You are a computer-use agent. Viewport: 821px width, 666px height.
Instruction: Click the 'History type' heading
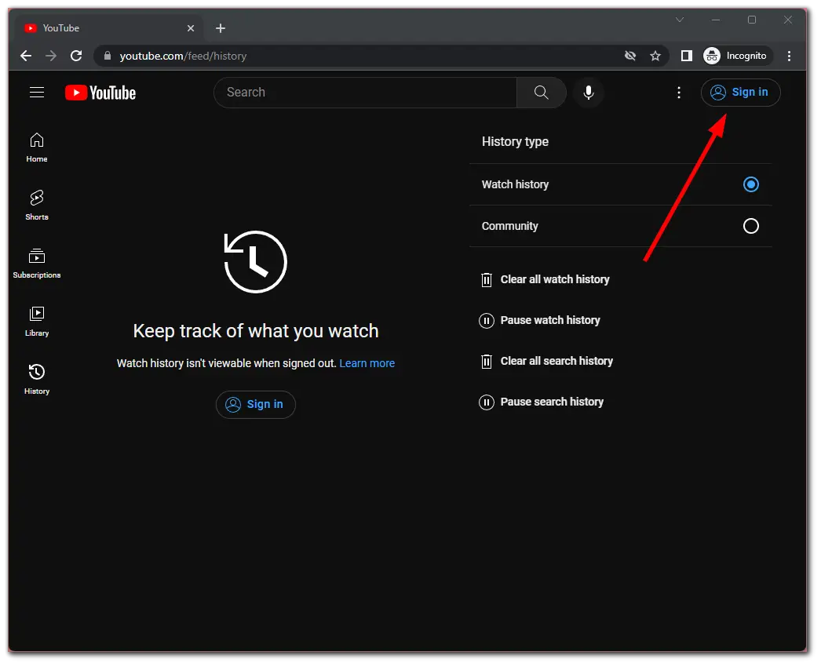click(515, 142)
